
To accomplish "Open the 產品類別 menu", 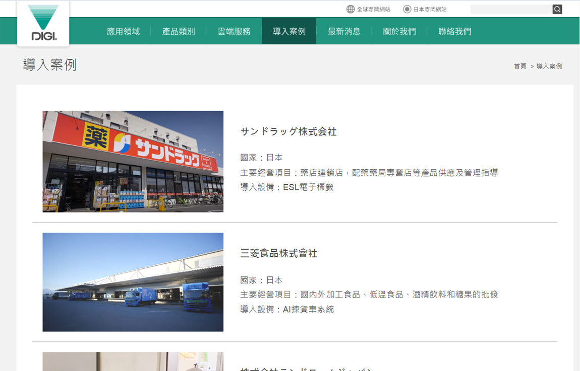I will click(x=179, y=31).
